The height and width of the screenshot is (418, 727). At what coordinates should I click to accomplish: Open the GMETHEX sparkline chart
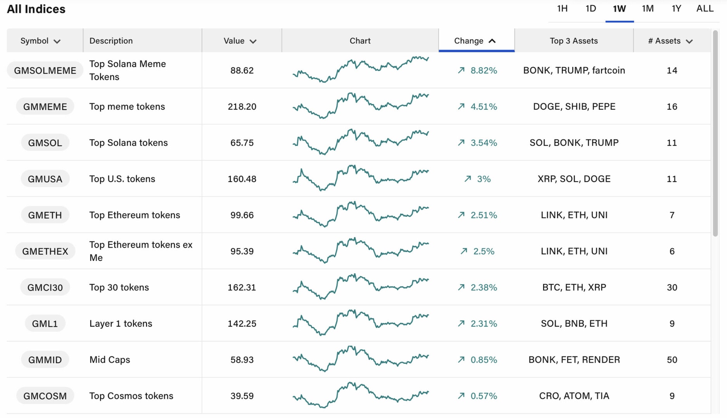point(361,250)
